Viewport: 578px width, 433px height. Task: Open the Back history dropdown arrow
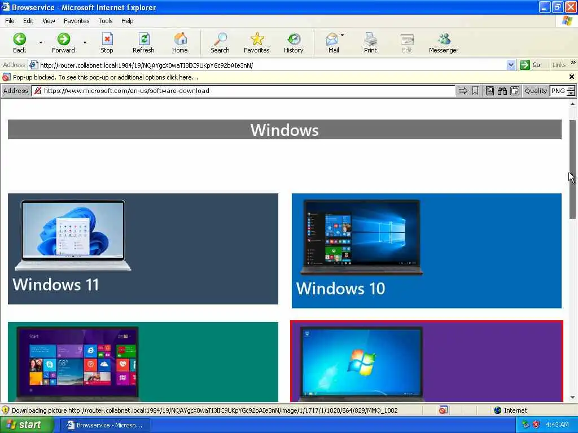pos(41,43)
